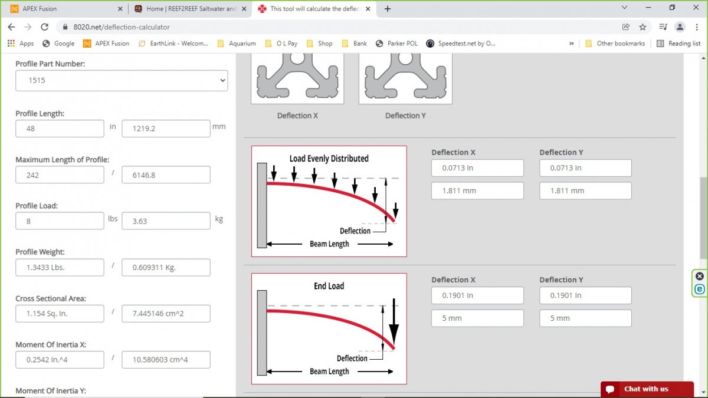The width and height of the screenshot is (708, 398).
Task: Edit the Profile Load kg field
Action: pyautogui.click(x=166, y=221)
